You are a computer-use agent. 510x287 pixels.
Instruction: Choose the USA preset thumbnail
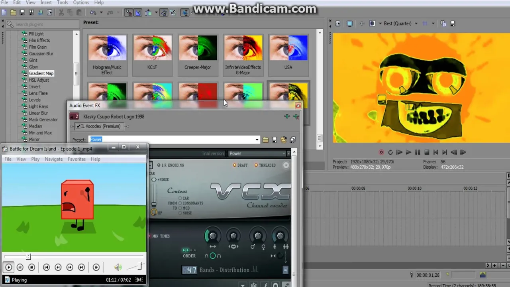tap(288, 55)
